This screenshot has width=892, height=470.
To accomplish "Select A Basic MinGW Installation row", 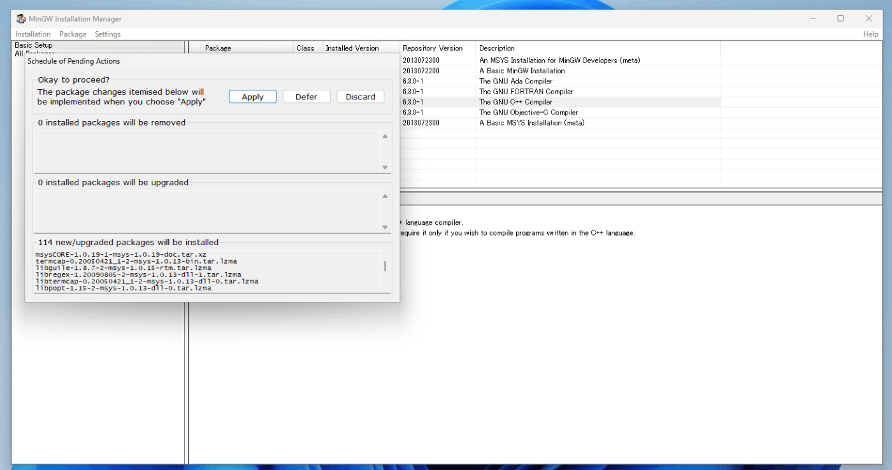I will tap(560, 71).
